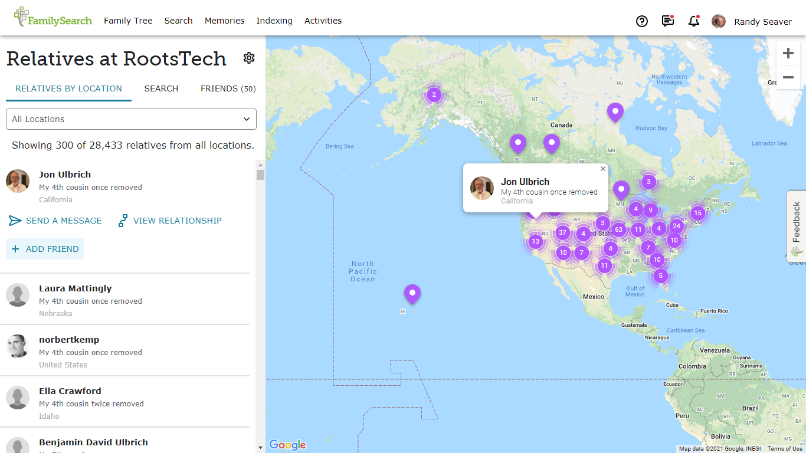Switch to the SEARCH tab
806x453 pixels.
(161, 88)
